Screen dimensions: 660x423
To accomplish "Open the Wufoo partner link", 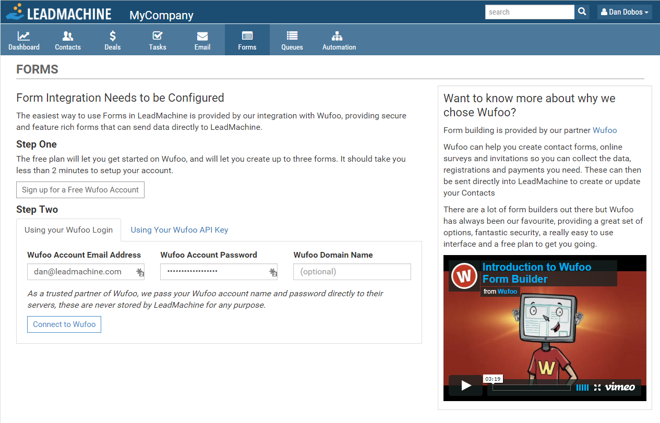I will 605,130.
